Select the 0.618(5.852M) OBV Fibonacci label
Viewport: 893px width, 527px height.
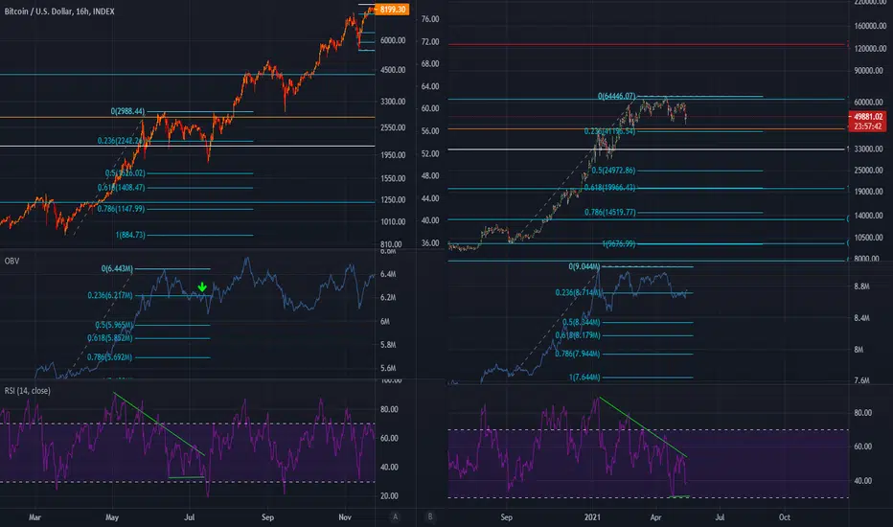coord(110,338)
